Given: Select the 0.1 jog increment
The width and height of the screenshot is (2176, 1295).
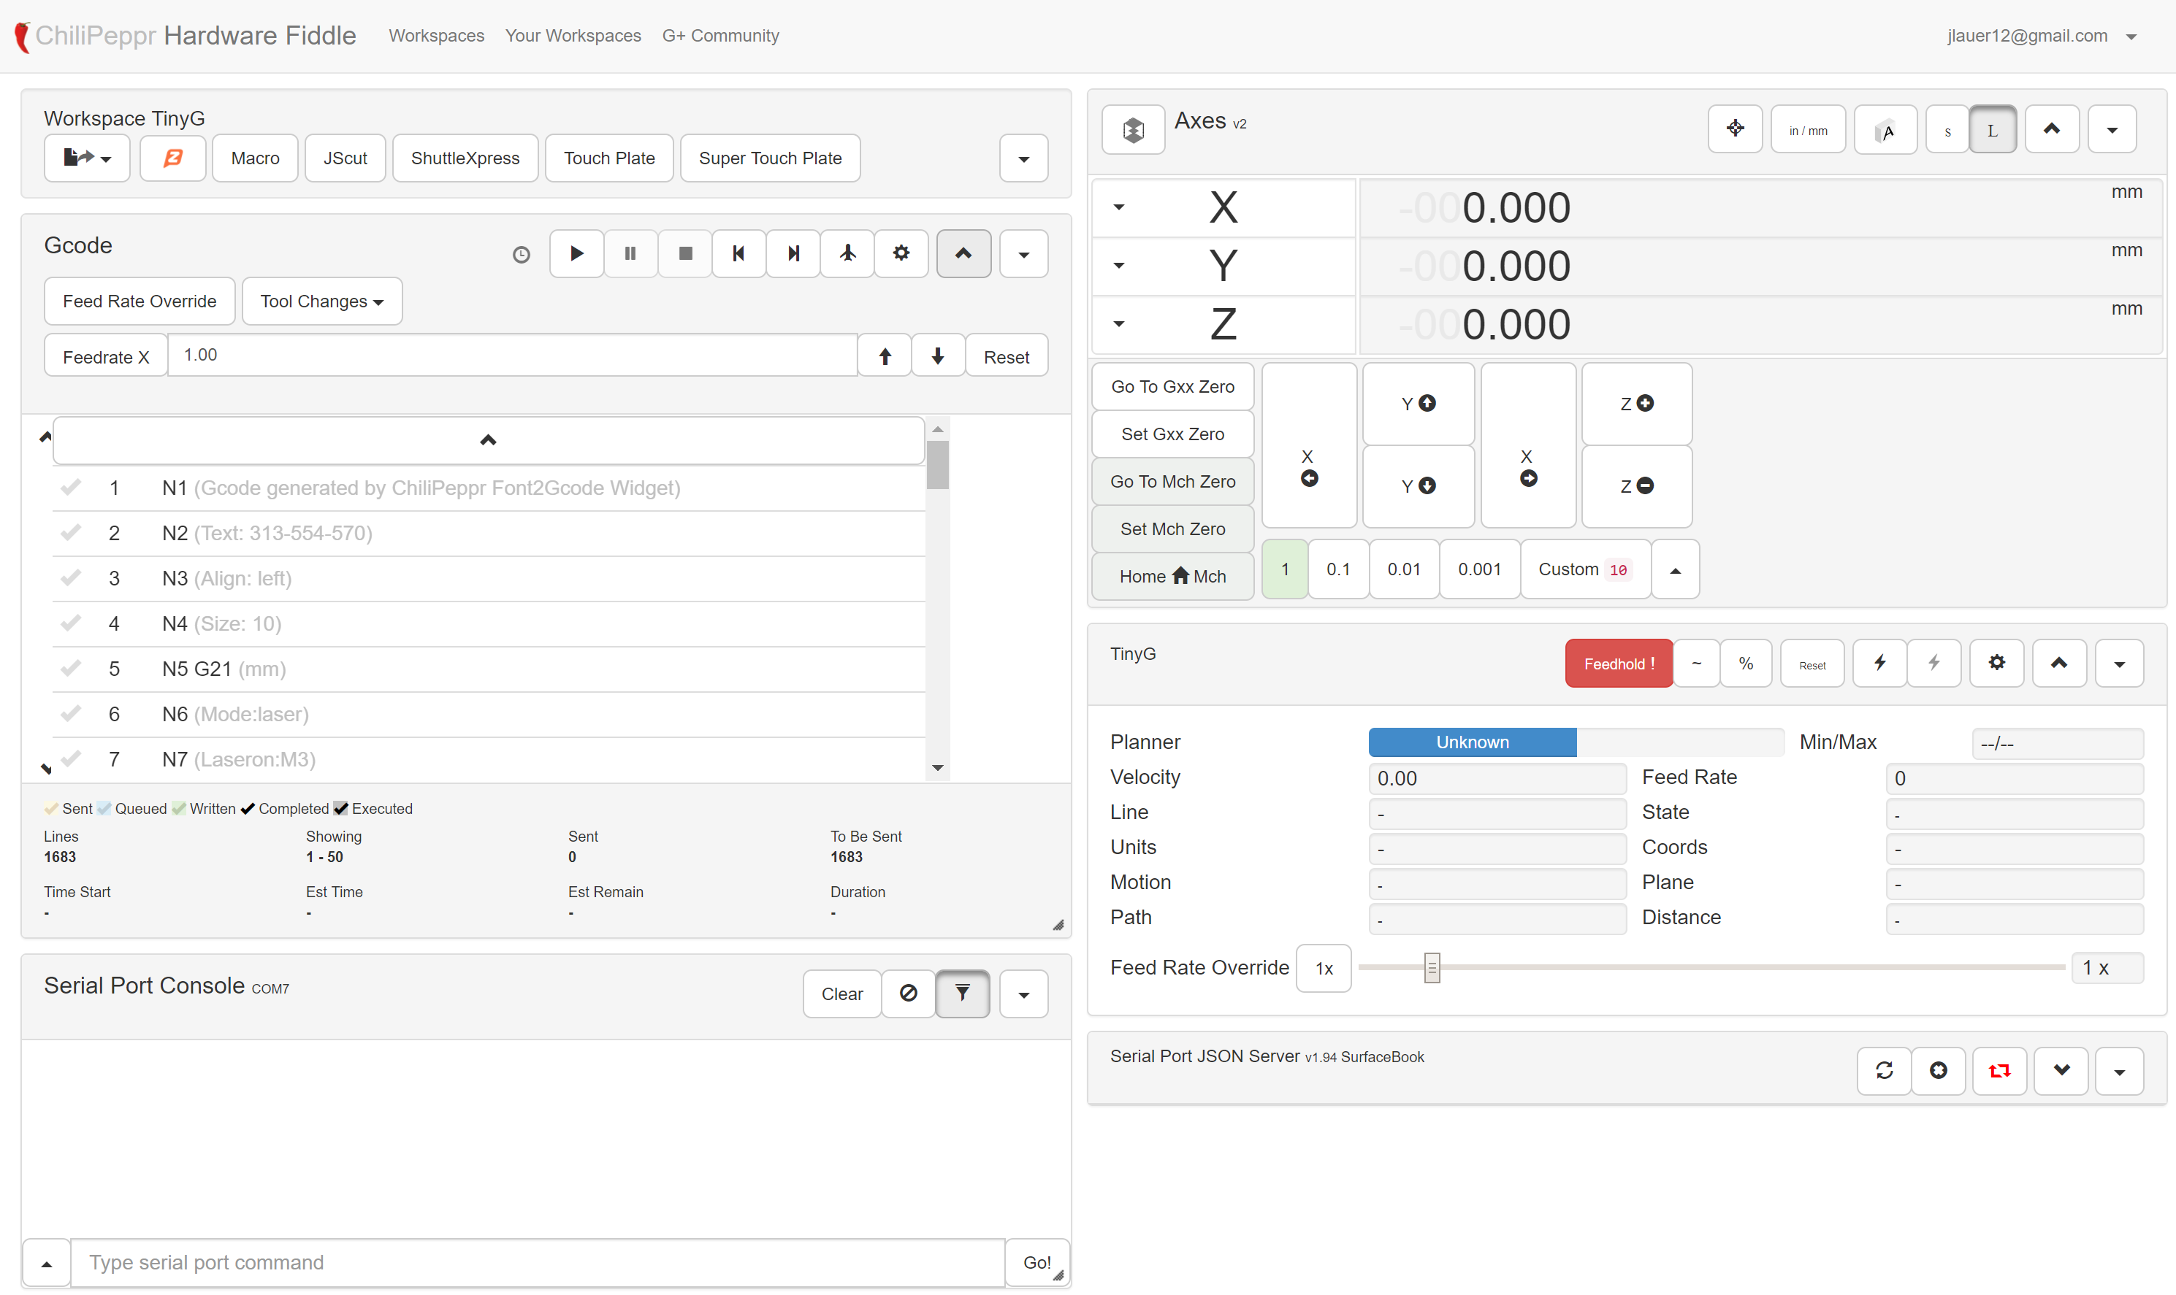Looking at the screenshot, I should (1337, 570).
